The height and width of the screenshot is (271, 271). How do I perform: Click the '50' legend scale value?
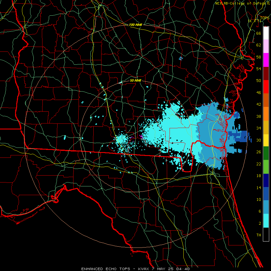(x=259, y=81)
